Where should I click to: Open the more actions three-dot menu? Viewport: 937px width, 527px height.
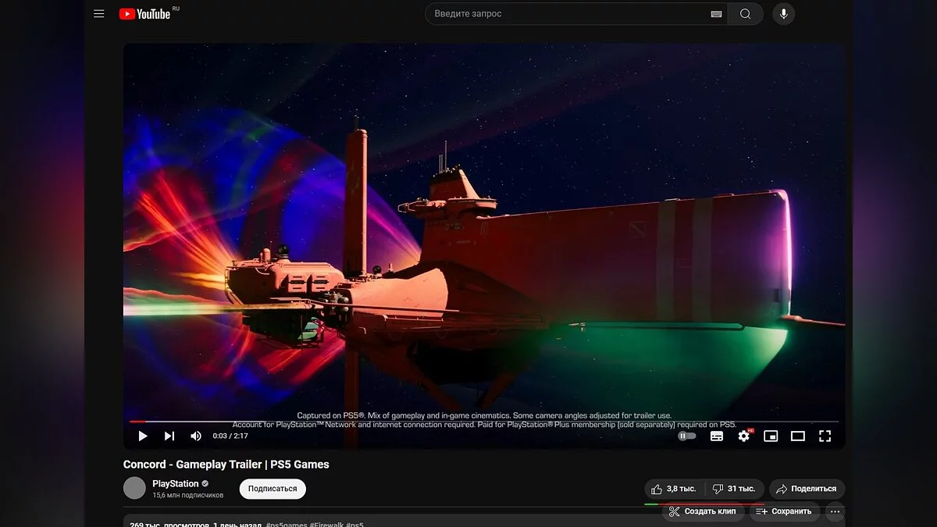[835, 511]
